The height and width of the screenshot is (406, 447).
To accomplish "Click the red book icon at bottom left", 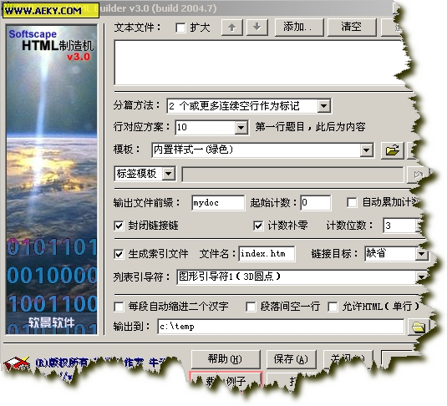I will [x=16, y=363].
